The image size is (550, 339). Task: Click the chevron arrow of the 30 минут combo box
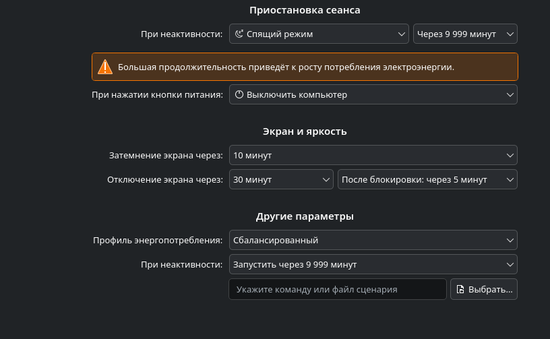(x=326, y=180)
